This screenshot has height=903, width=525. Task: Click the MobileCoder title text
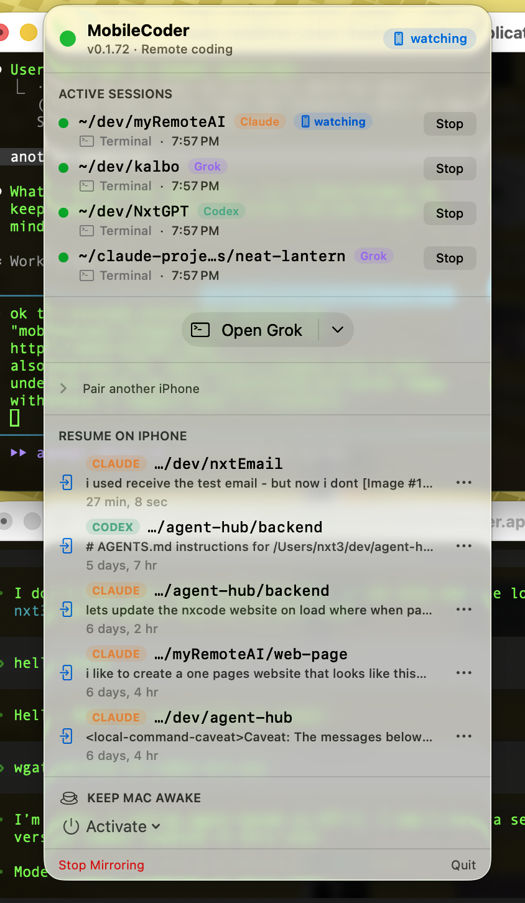pos(138,30)
